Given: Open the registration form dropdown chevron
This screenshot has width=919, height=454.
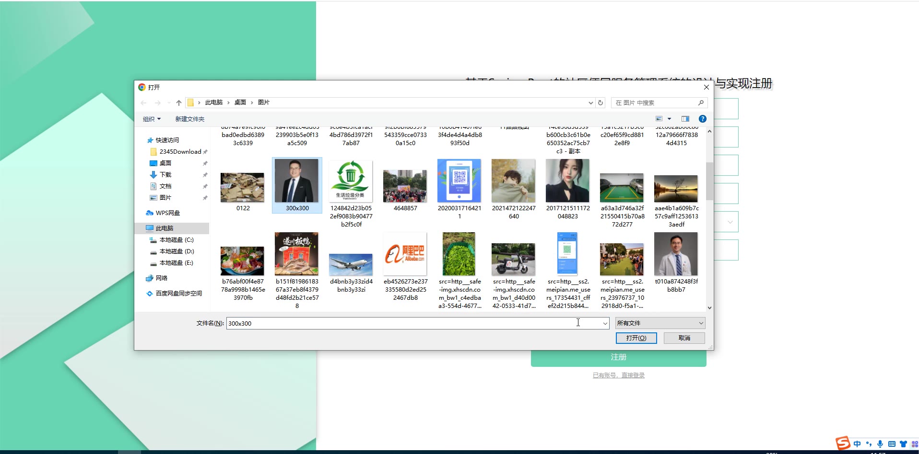Looking at the screenshot, I should (730, 222).
